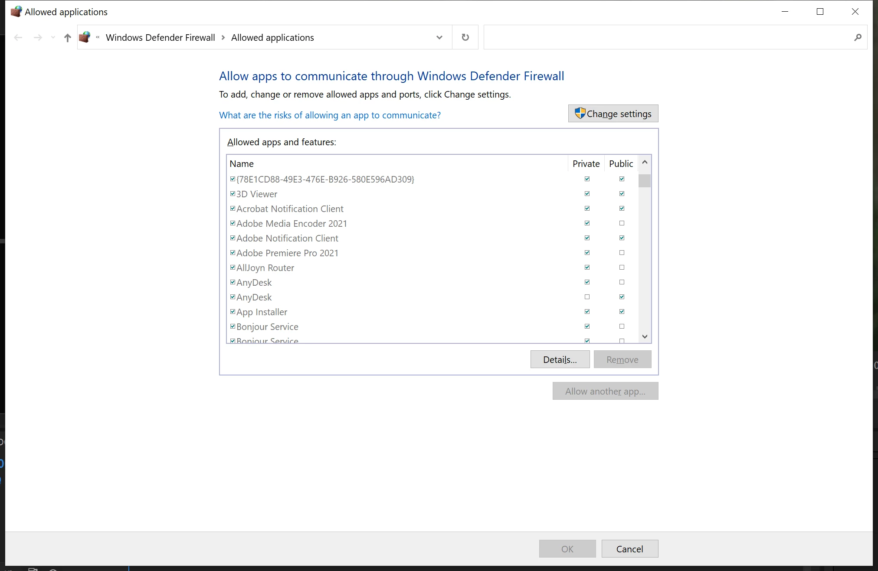Expand the Windows Defender Firewall breadcrumb arrow

pos(223,38)
